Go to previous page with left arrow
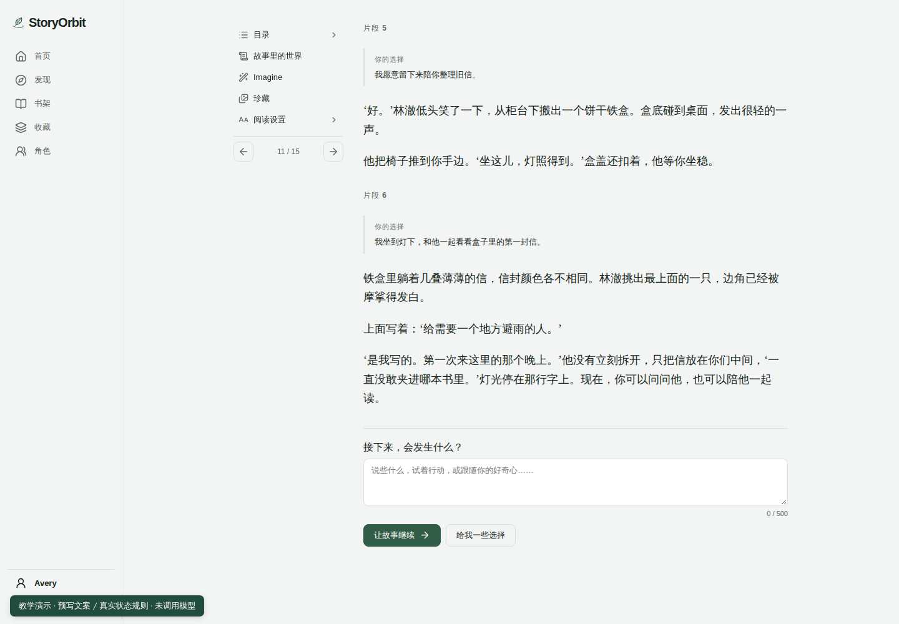The width and height of the screenshot is (899, 624). 243,152
